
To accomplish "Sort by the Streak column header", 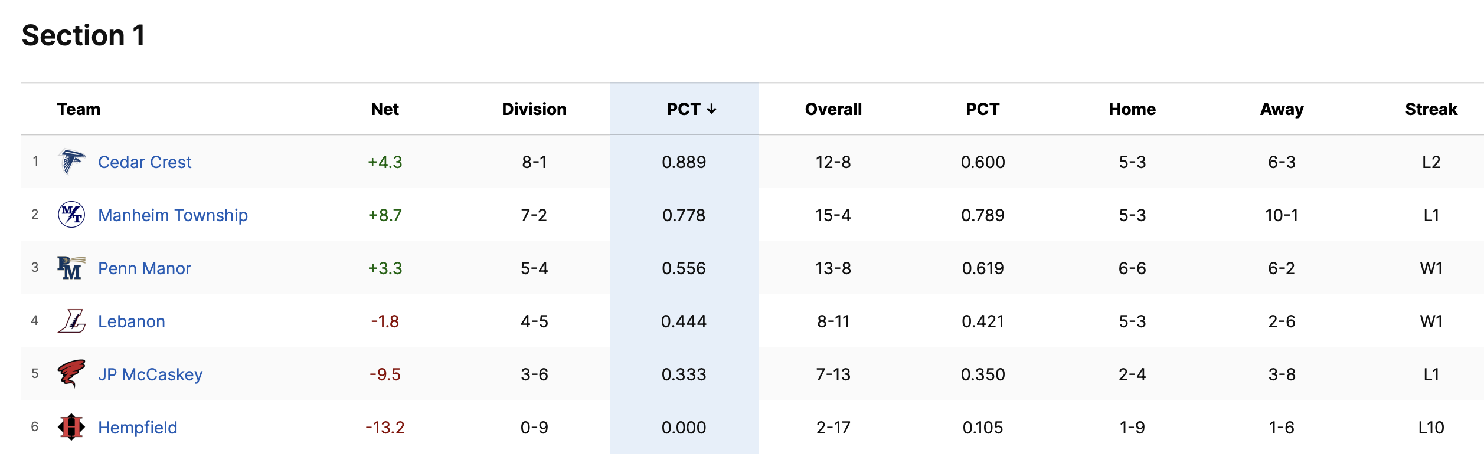I will (1431, 109).
